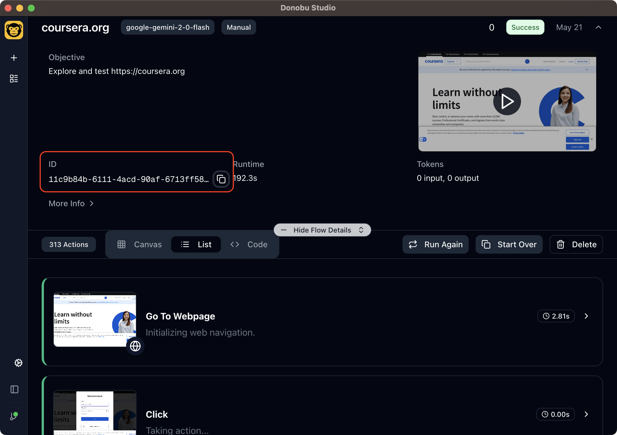Viewport: 617px width, 435px height.
Task: Switch to List view
Action: 196,244
